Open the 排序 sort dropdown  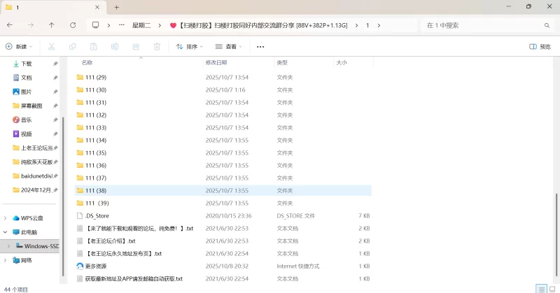tap(190, 47)
